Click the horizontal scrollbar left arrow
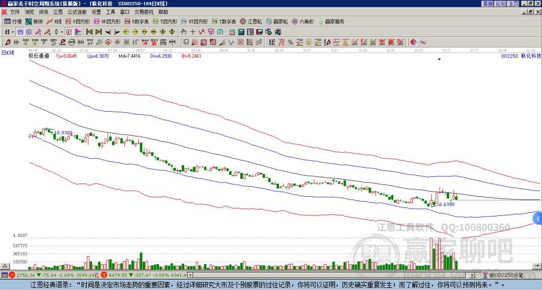 tap(190, 275)
